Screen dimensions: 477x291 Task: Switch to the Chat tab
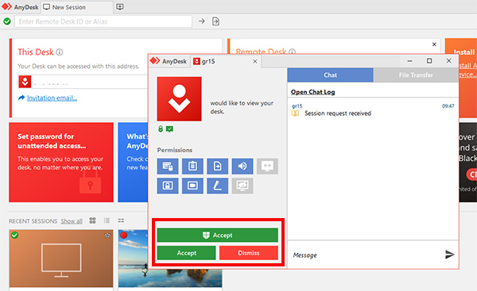pyautogui.click(x=331, y=75)
